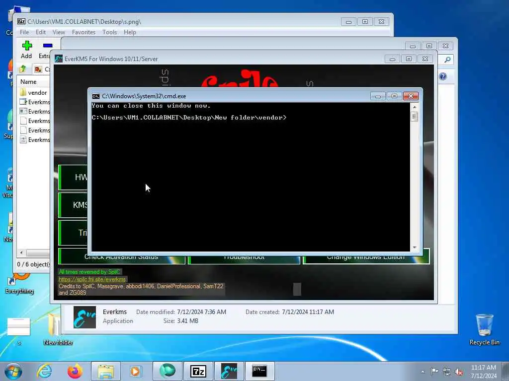Click the EverKMS title bar icon
The image size is (509, 381).
tap(59, 59)
